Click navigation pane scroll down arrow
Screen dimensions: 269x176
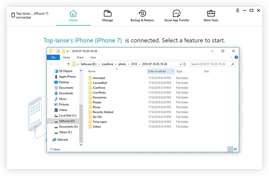81,145
